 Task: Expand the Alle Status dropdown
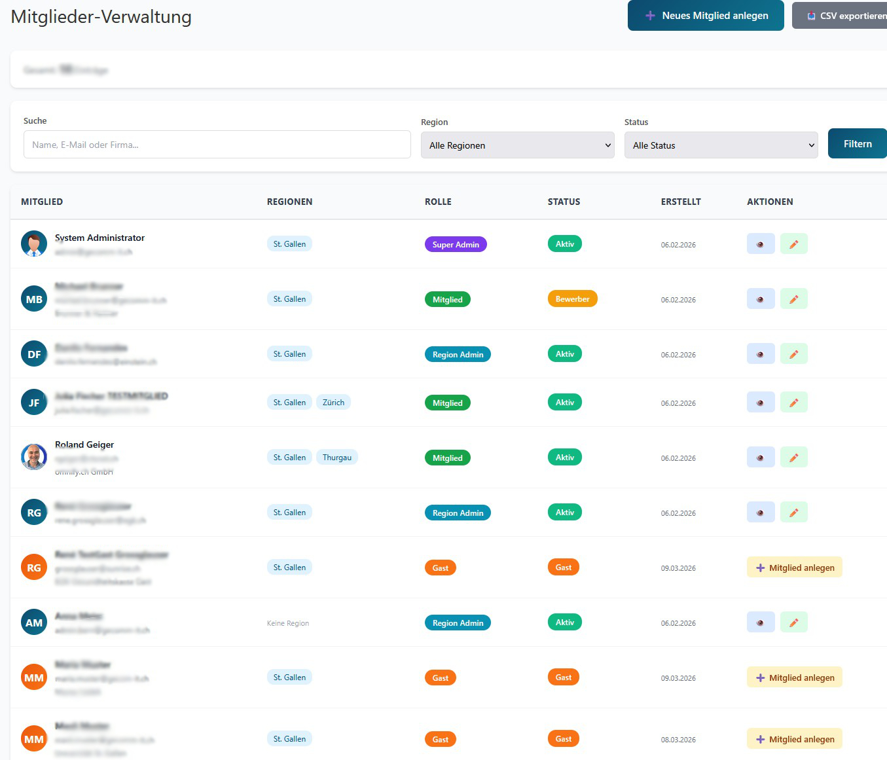point(721,145)
